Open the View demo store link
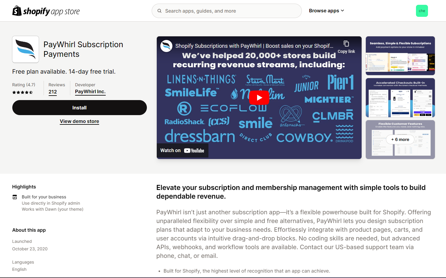 pos(80,121)
